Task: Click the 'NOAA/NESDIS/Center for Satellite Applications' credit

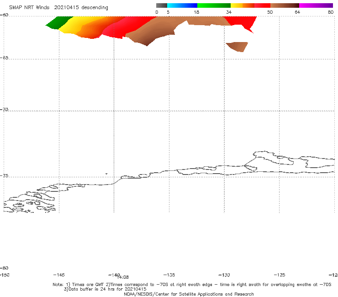Action: coord(189,294)
